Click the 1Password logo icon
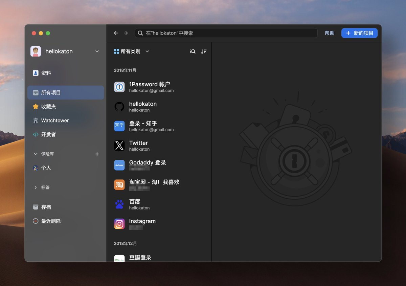The width and height of the screenshot is (406, 286). (119, 87)
